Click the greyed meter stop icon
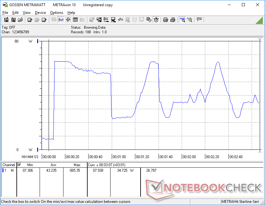 coord(37,20)
